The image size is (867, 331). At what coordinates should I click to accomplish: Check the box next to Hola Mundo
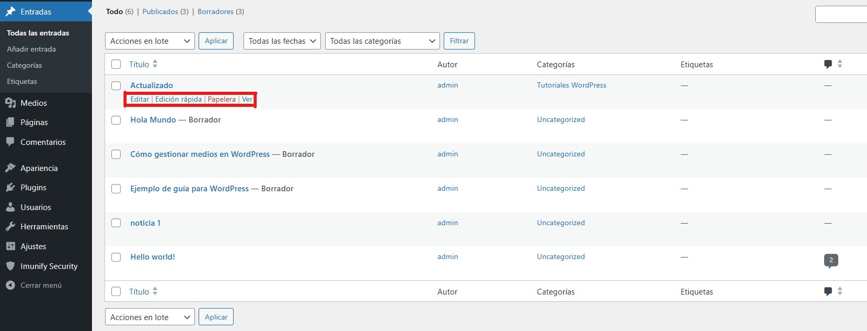click(116, 120)
